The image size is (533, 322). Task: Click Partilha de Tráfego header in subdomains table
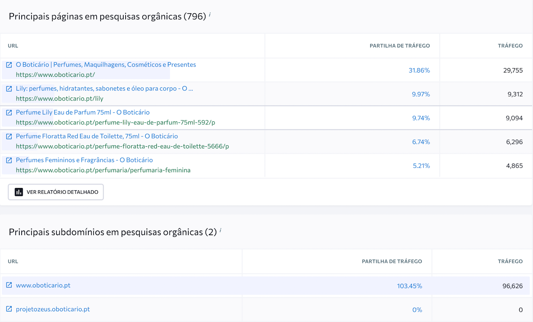point(392,261)
